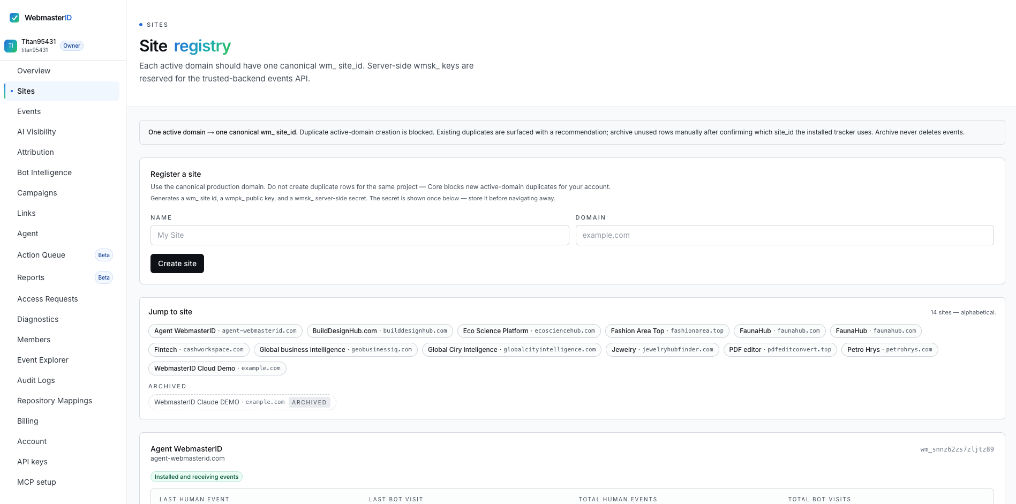View Audit Logs
The image size is (1016, 504).
tap(62, 380)
